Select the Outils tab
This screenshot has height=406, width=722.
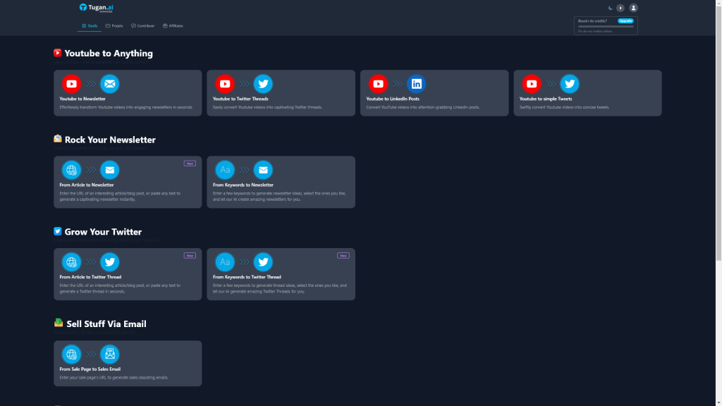point(90,26)
